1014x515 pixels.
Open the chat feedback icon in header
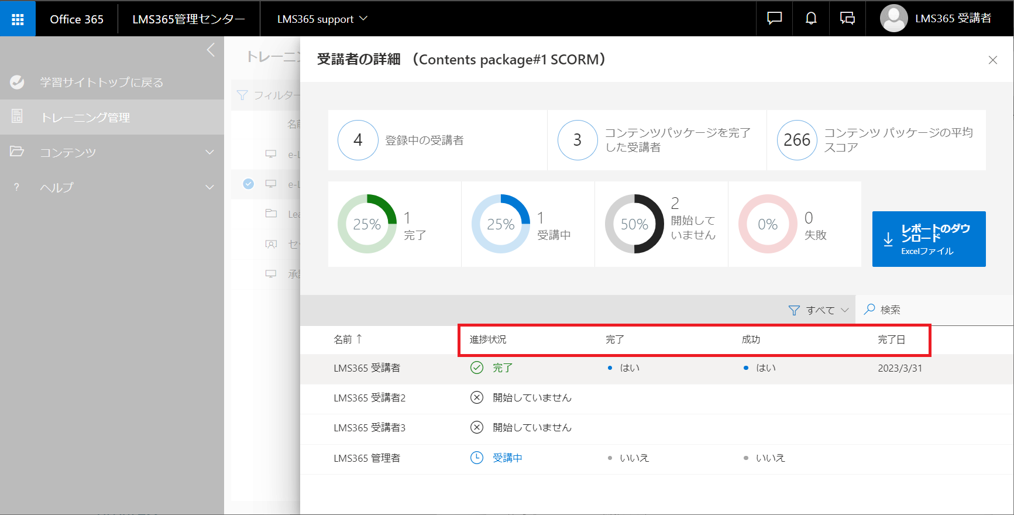pos(774,19)
